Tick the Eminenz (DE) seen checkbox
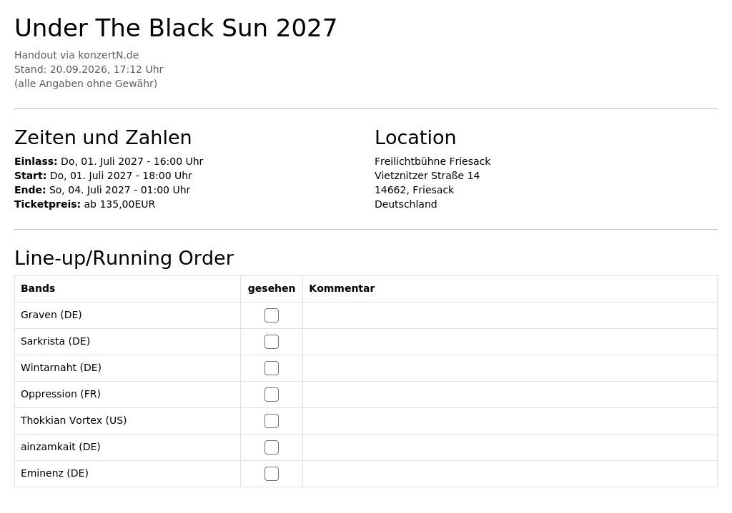Screen dimensions: 732x513 pos(271,474)
